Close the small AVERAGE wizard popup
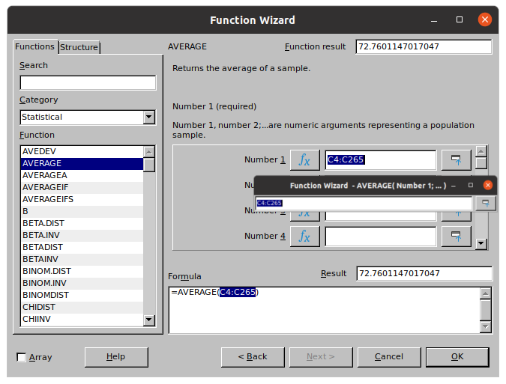 coord(487,185)
